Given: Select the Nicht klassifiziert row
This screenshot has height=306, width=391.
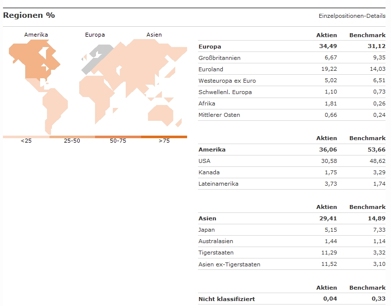Looking at the screenshot, I should click(x=227, y=299).
